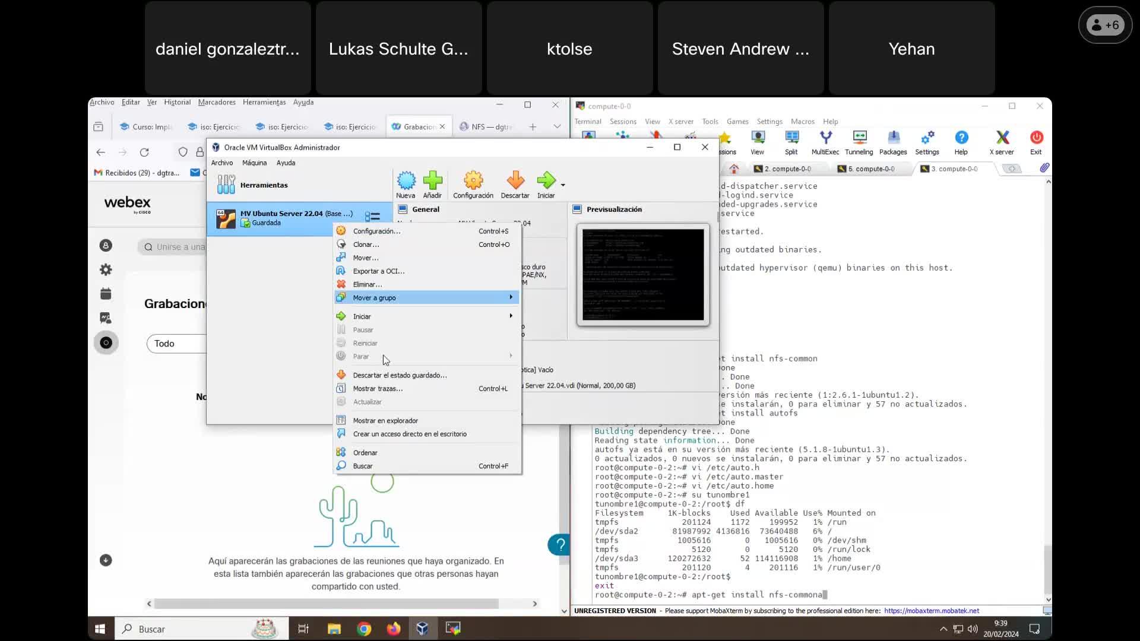Open VirtualBox from the Windows taskbar
Image resolution: width=1140 pixels, height=641 pixels.
(422, 629)
